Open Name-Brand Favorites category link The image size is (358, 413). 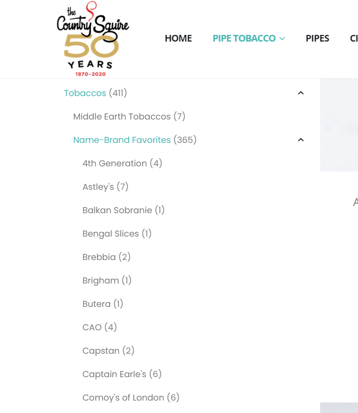click(122, 140)
